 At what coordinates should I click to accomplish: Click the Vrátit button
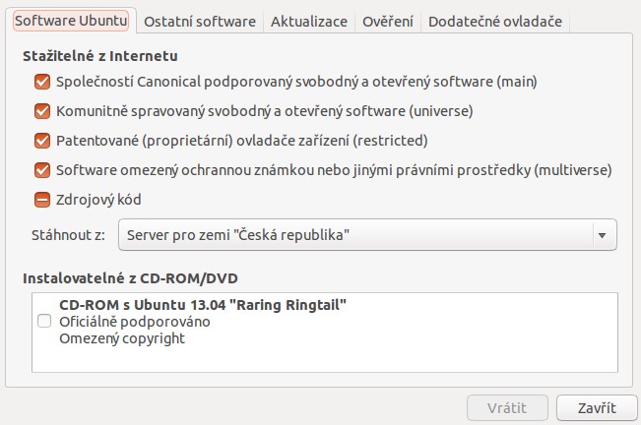tap(507, 407)
